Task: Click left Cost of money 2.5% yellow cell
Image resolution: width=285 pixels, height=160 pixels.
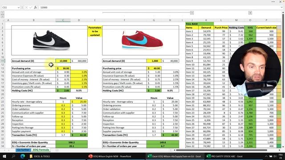Action: tap(79, 79)
